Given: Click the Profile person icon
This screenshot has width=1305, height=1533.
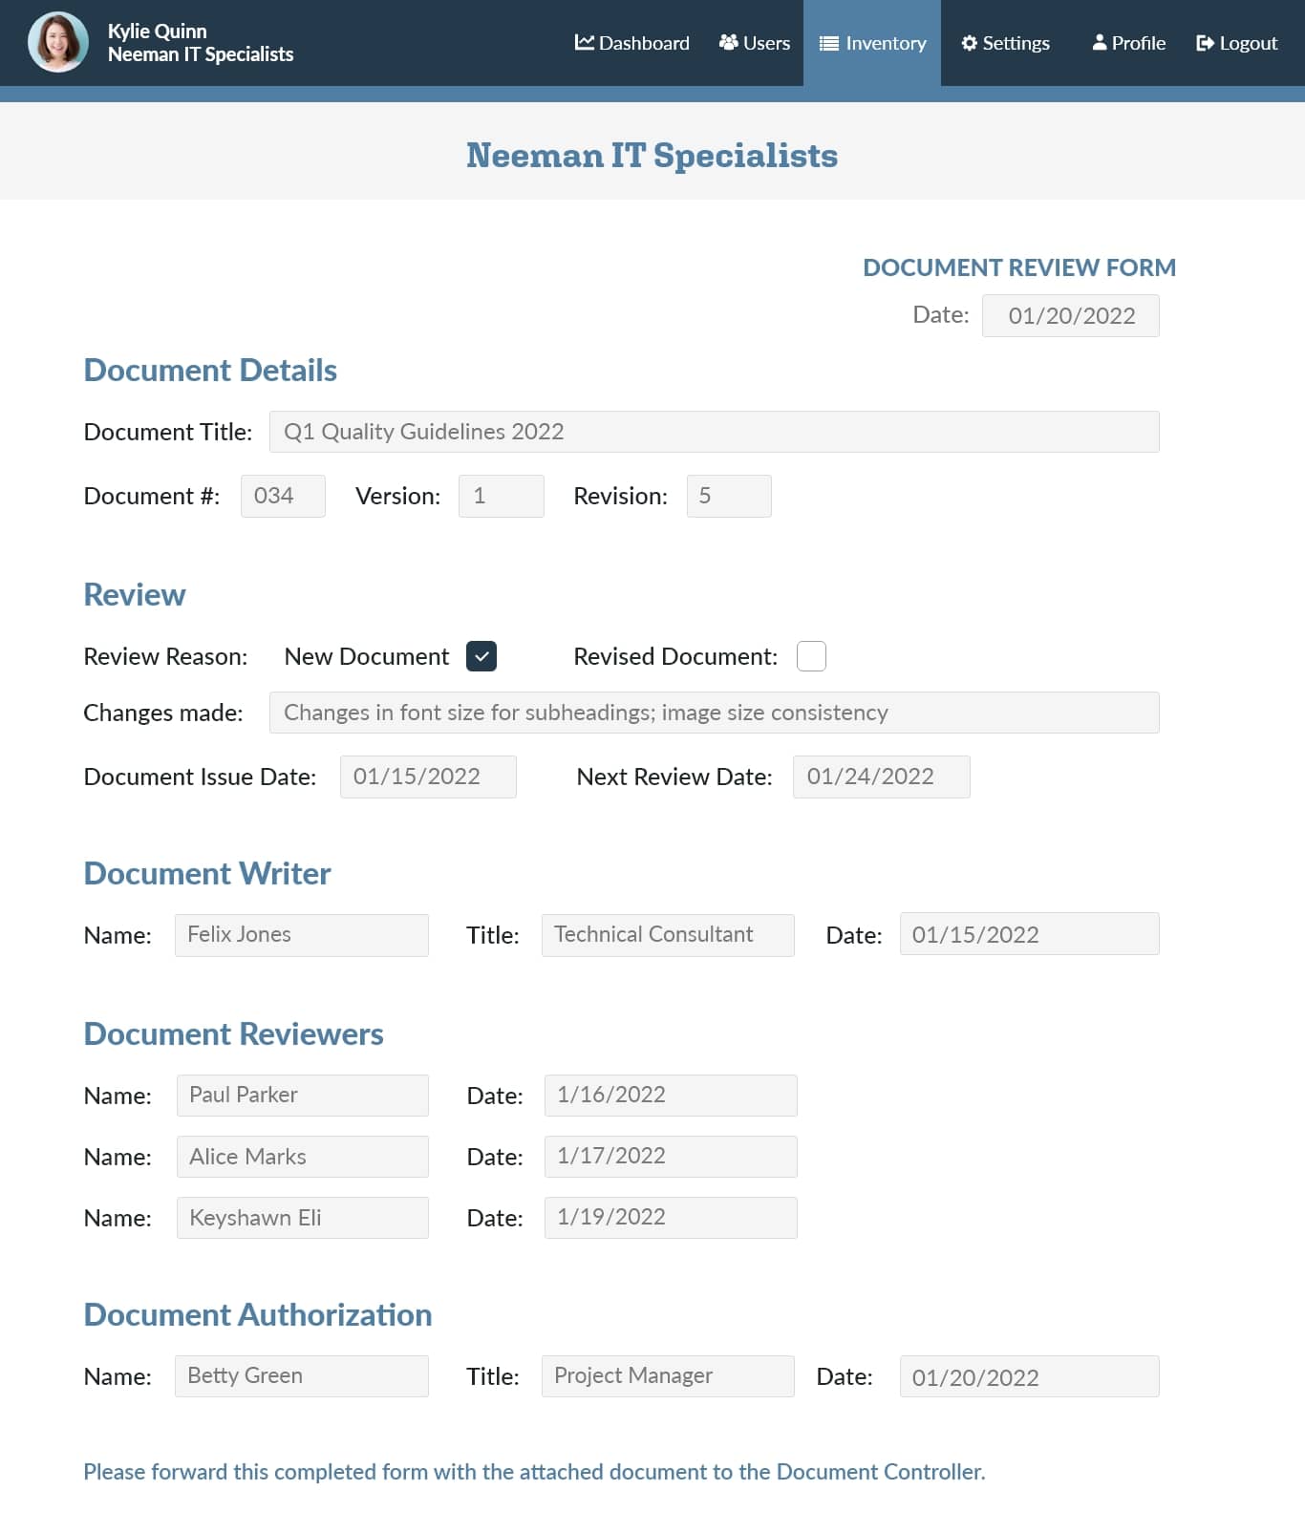Looking at the screenshot, I should 1100,43.
